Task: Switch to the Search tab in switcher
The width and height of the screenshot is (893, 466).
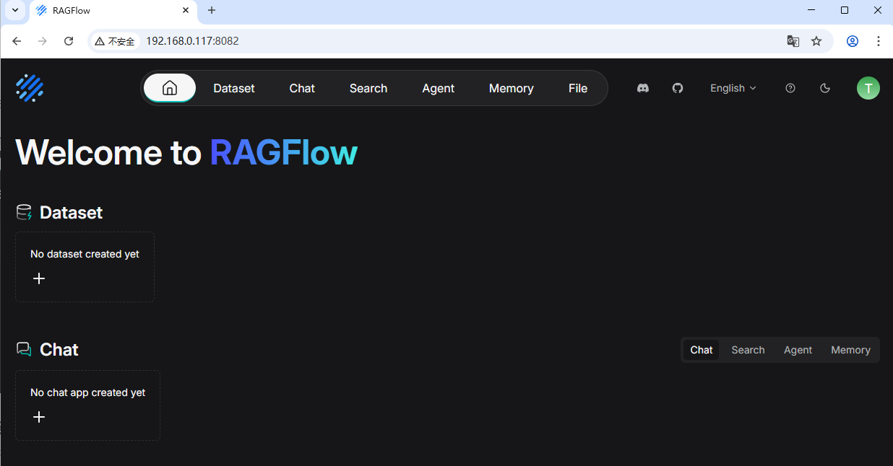Action: (x=748, y=350)
